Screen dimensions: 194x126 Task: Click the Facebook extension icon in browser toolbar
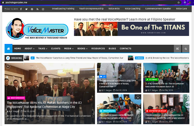coord(185,2)
